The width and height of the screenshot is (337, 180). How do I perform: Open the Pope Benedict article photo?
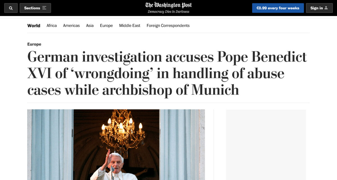116,145
